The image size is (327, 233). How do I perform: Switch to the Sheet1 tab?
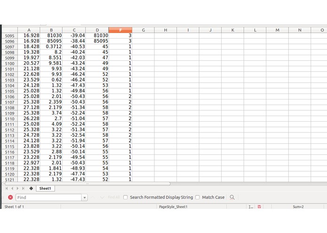click(x=45, y=188)
